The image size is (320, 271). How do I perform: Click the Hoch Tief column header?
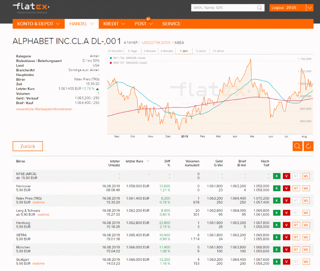click(x=265, y=163)
